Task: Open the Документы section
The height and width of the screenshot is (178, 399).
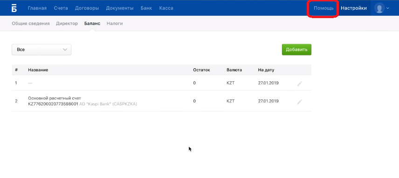Action: 120,8
